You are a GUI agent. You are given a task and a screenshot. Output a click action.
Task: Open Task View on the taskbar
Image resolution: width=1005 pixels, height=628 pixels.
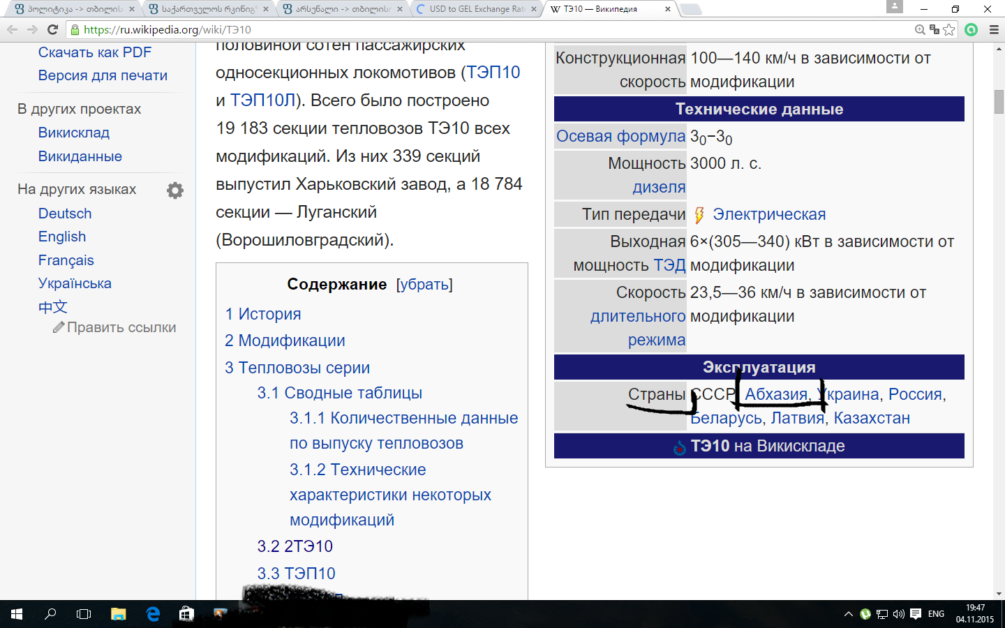click(84, 614)
